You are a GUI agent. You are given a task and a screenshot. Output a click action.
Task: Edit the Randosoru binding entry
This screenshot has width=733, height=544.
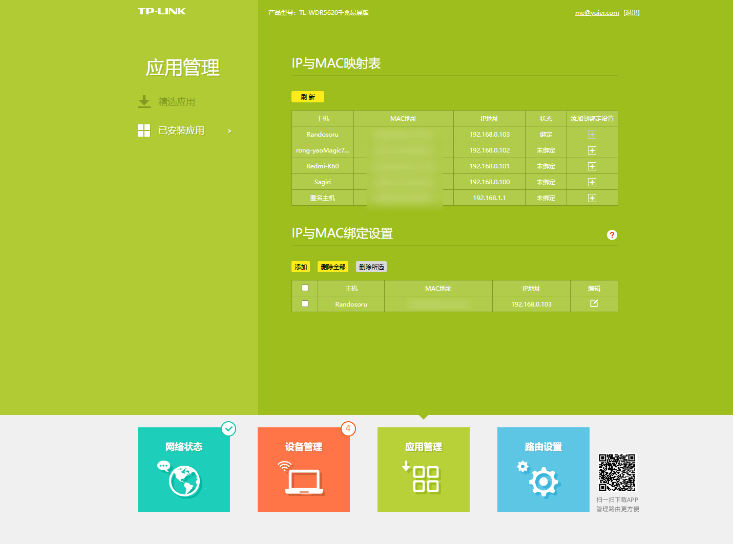[594, 303]
